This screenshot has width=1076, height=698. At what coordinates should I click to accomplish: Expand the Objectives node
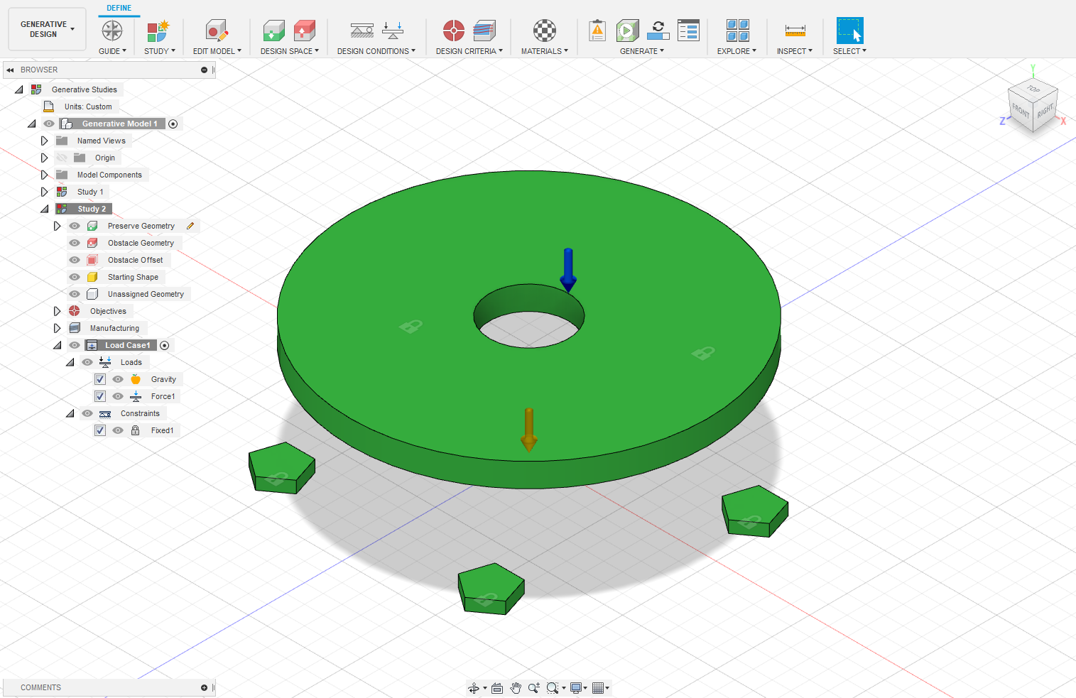click(57, 311)
